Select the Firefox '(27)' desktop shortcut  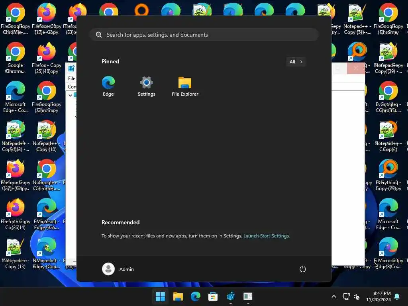point(16,175)
